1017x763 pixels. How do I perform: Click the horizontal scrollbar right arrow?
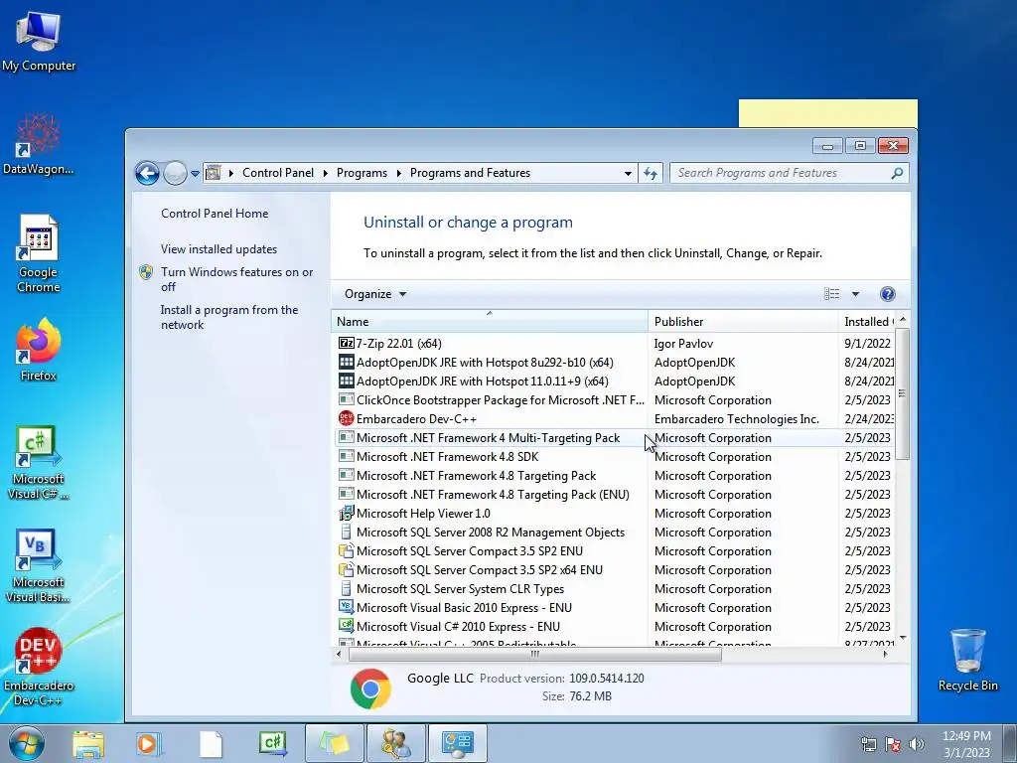point(885,654)
